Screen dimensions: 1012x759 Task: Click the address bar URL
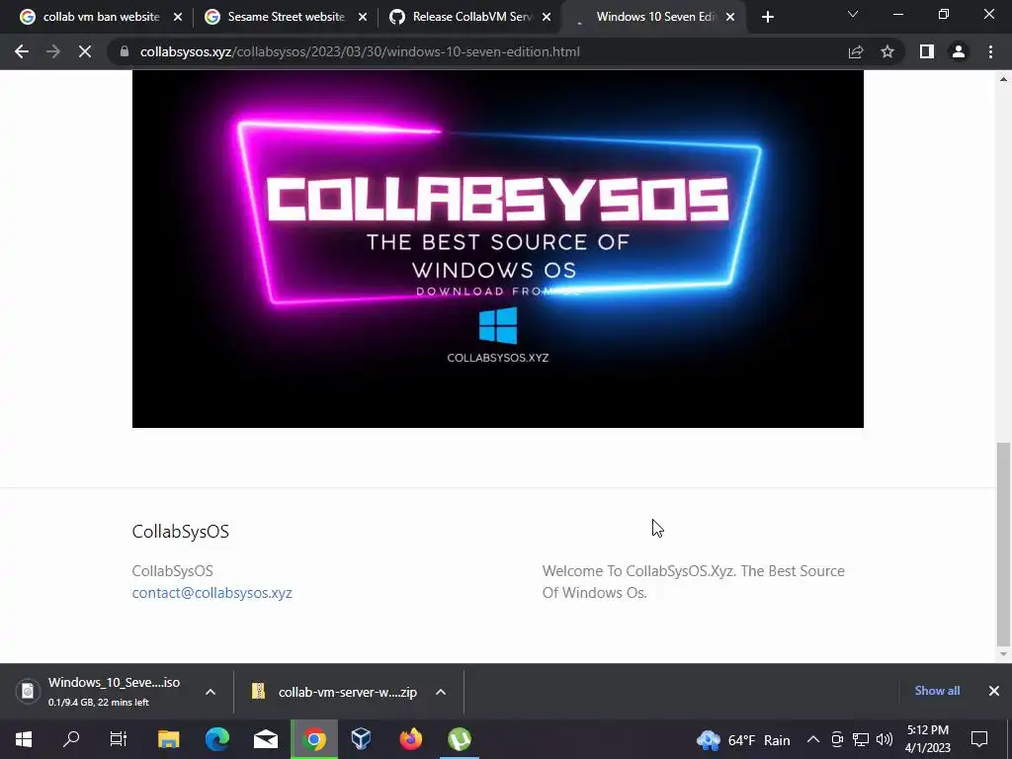(x=360, y=51)
